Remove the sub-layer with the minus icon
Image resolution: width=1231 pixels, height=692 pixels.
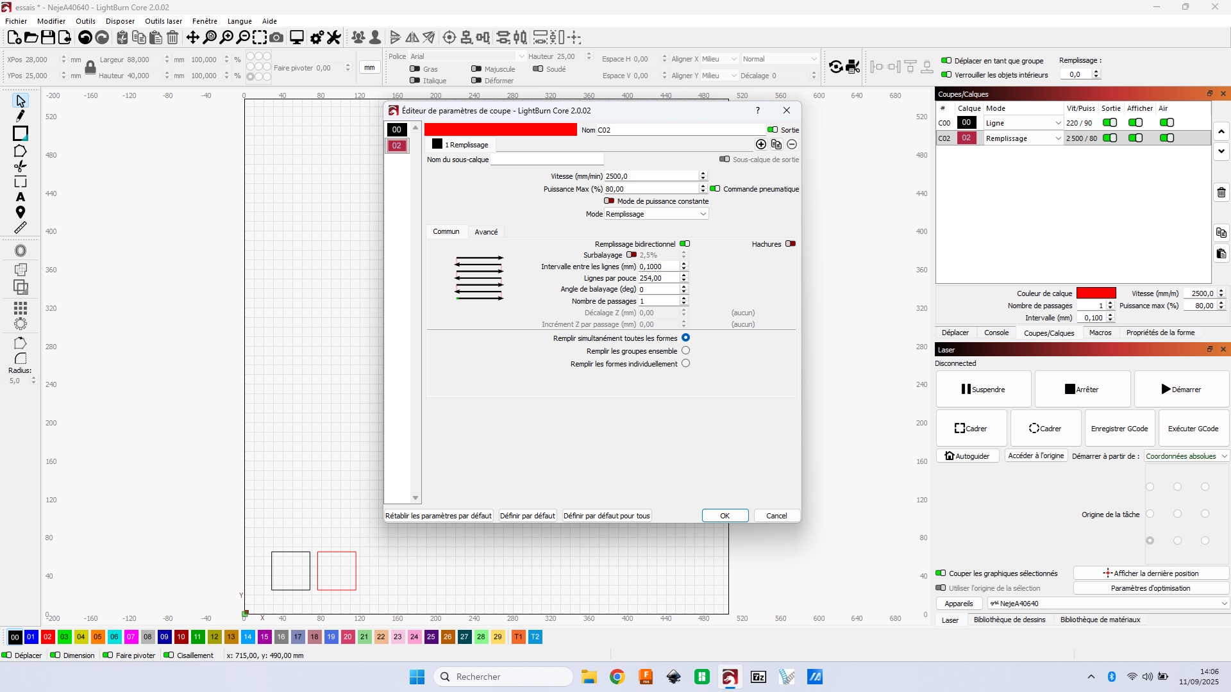792,145
